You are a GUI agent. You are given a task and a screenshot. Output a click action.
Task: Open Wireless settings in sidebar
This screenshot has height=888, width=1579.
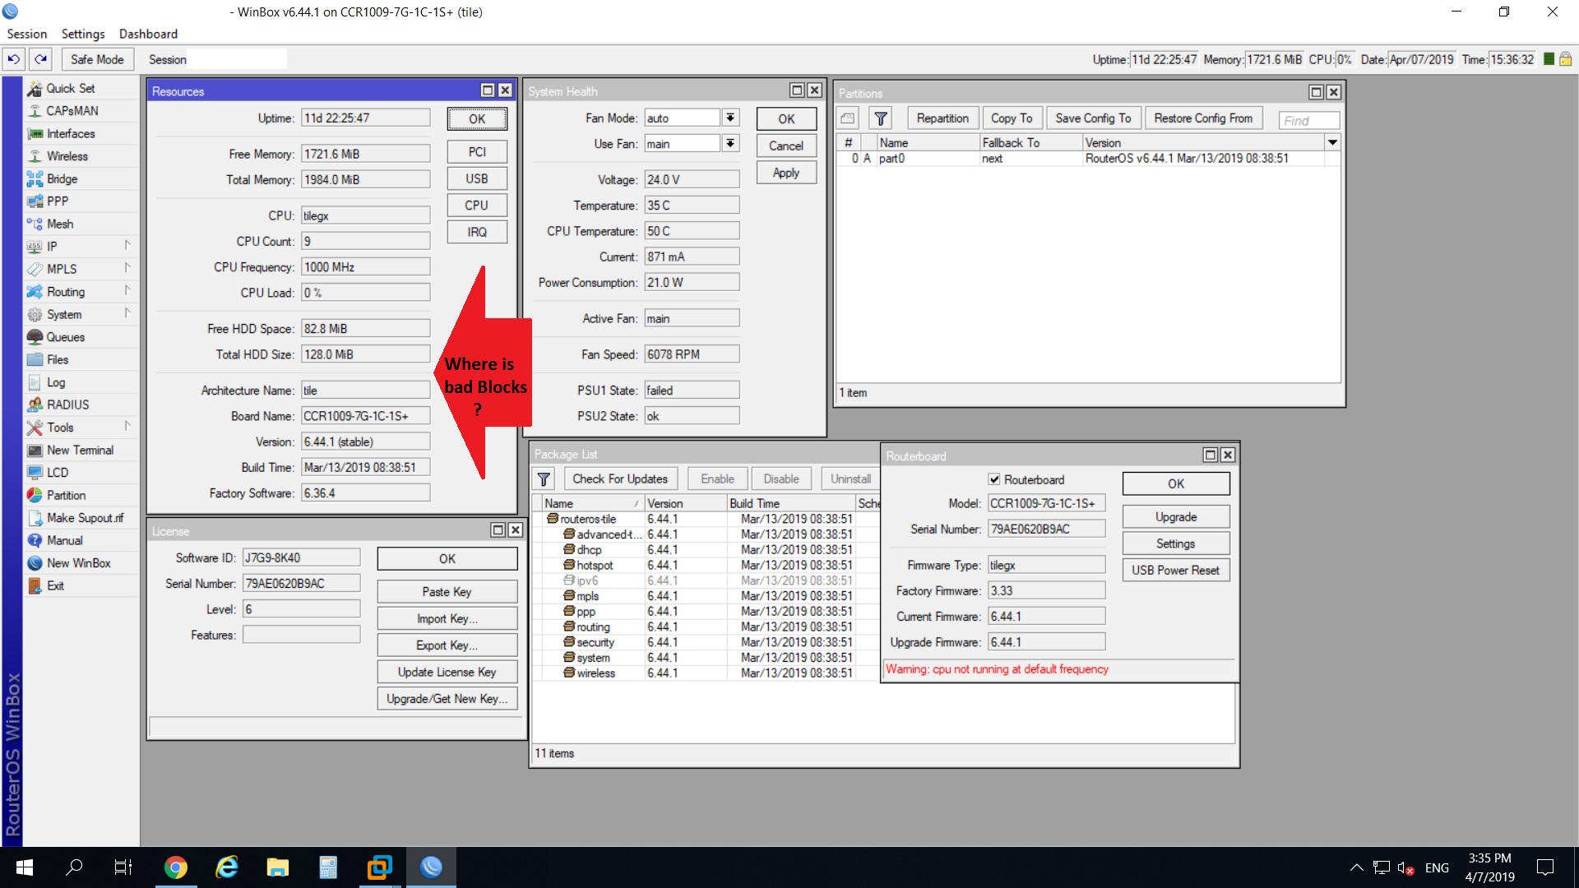tap(67, 156)
